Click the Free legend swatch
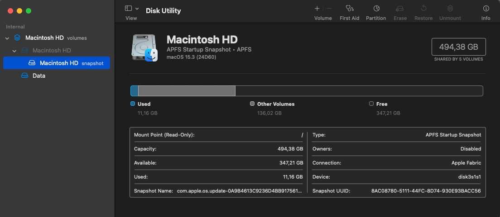The height and width of the screenshot is (217, 500). pyautogui.click(x=371, y=104)
